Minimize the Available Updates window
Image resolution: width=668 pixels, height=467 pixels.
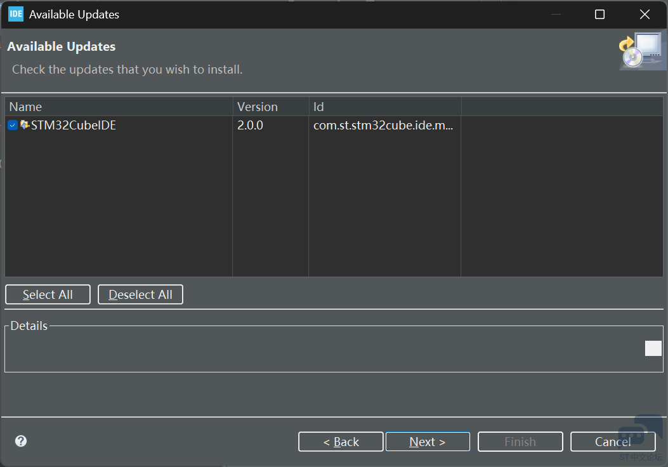(x=556, y=15)
